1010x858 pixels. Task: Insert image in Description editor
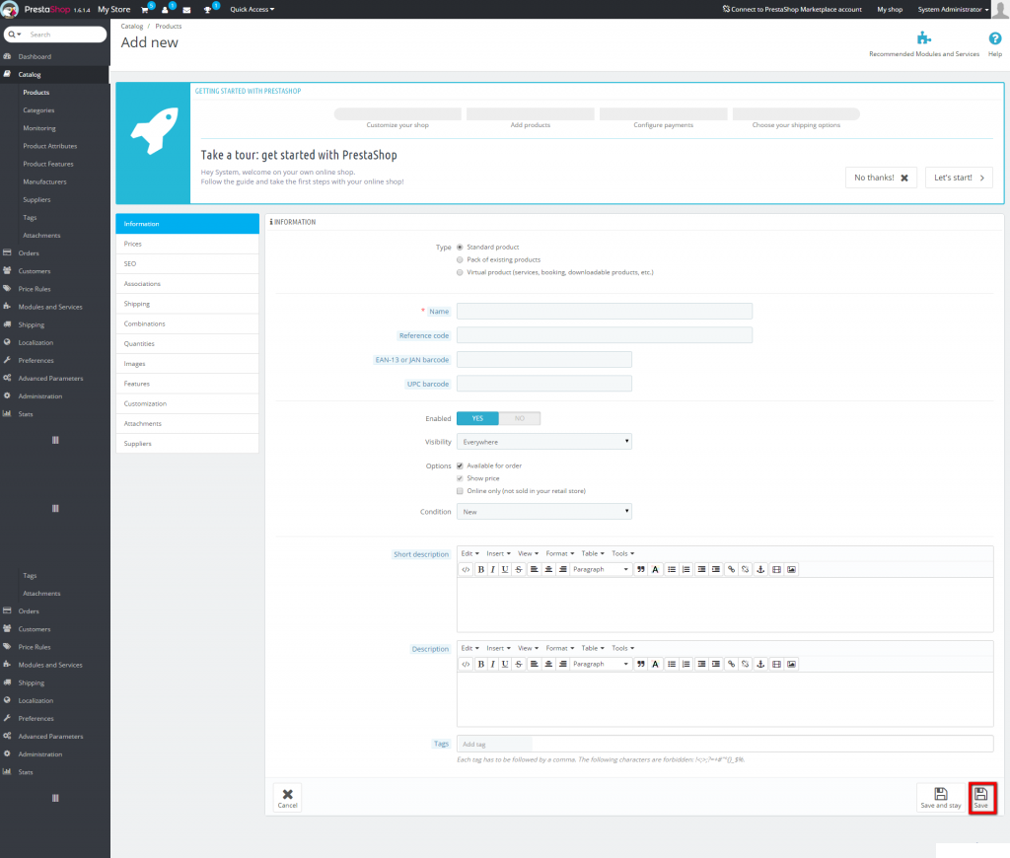[x=792, y=664]
